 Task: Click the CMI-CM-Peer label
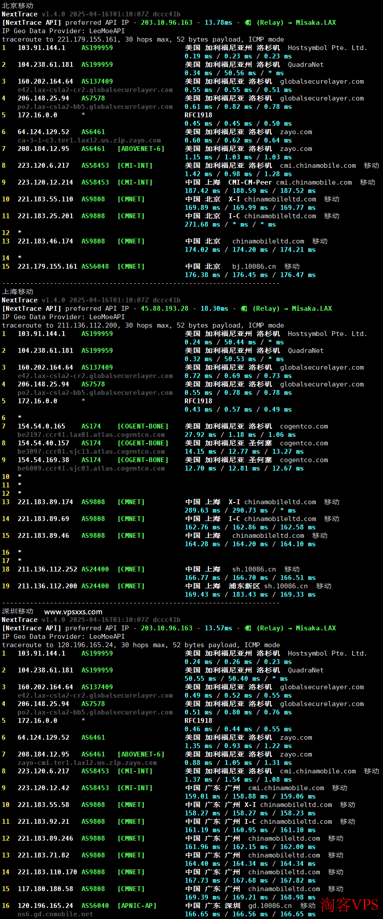click(250, 182)
